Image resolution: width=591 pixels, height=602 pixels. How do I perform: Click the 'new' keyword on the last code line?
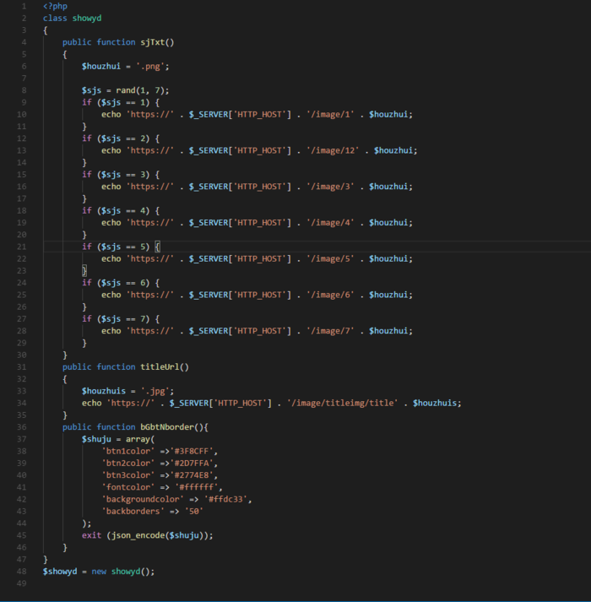click(x=99, y=572)
